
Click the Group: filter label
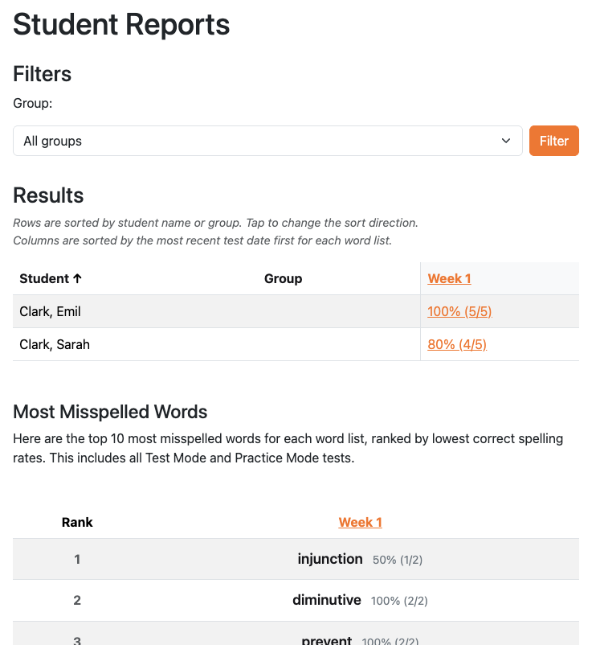point(32,103)
